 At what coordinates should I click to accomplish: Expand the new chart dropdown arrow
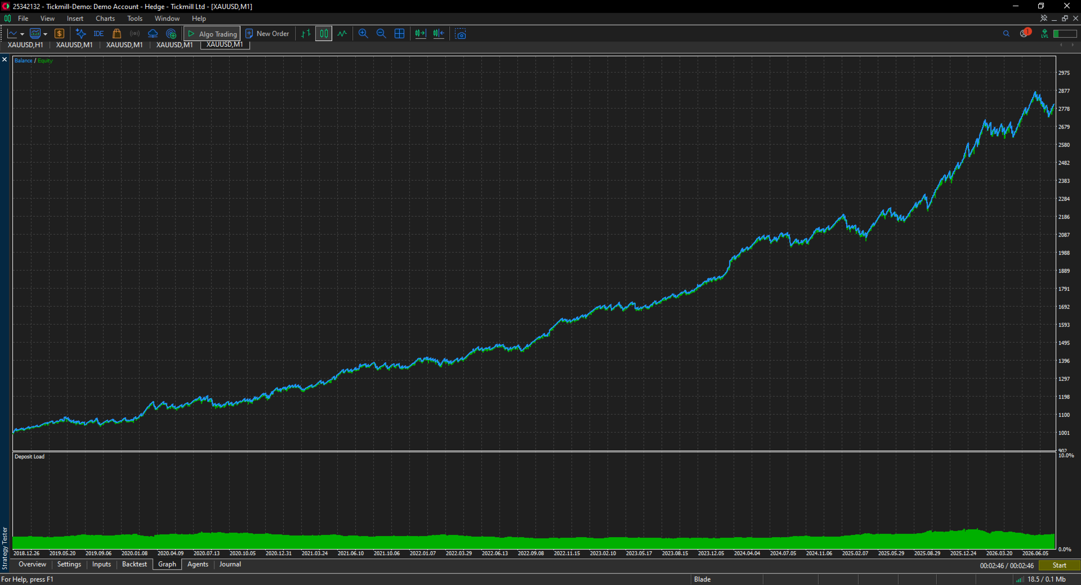(22, 34)
